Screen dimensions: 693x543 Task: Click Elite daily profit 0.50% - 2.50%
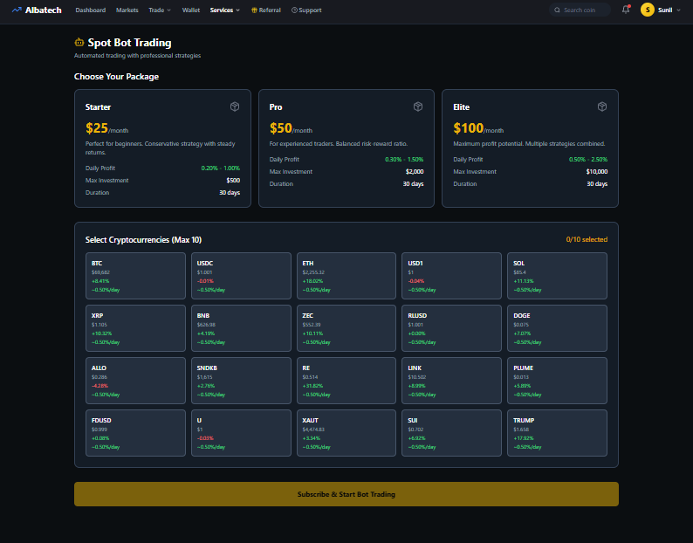[587, 159]
